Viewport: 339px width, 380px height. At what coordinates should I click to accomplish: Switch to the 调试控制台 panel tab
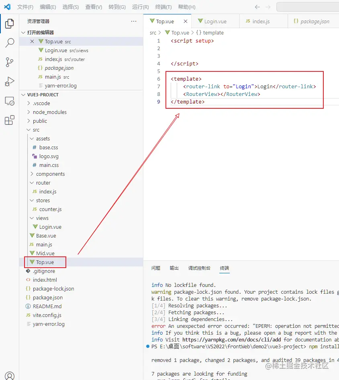[x=199, y=268]
